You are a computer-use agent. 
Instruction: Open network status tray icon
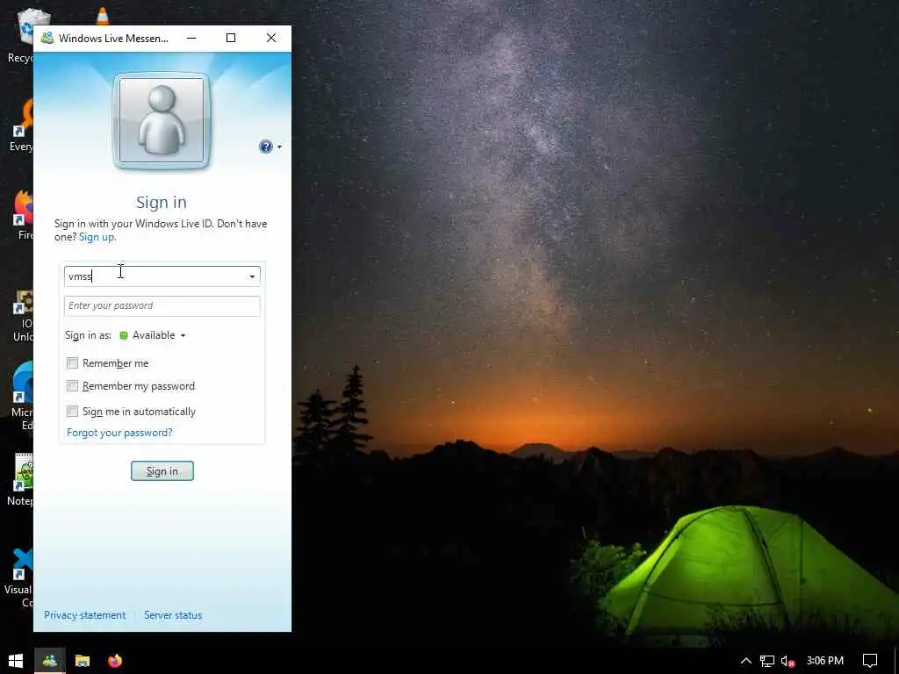coord(767,661)
